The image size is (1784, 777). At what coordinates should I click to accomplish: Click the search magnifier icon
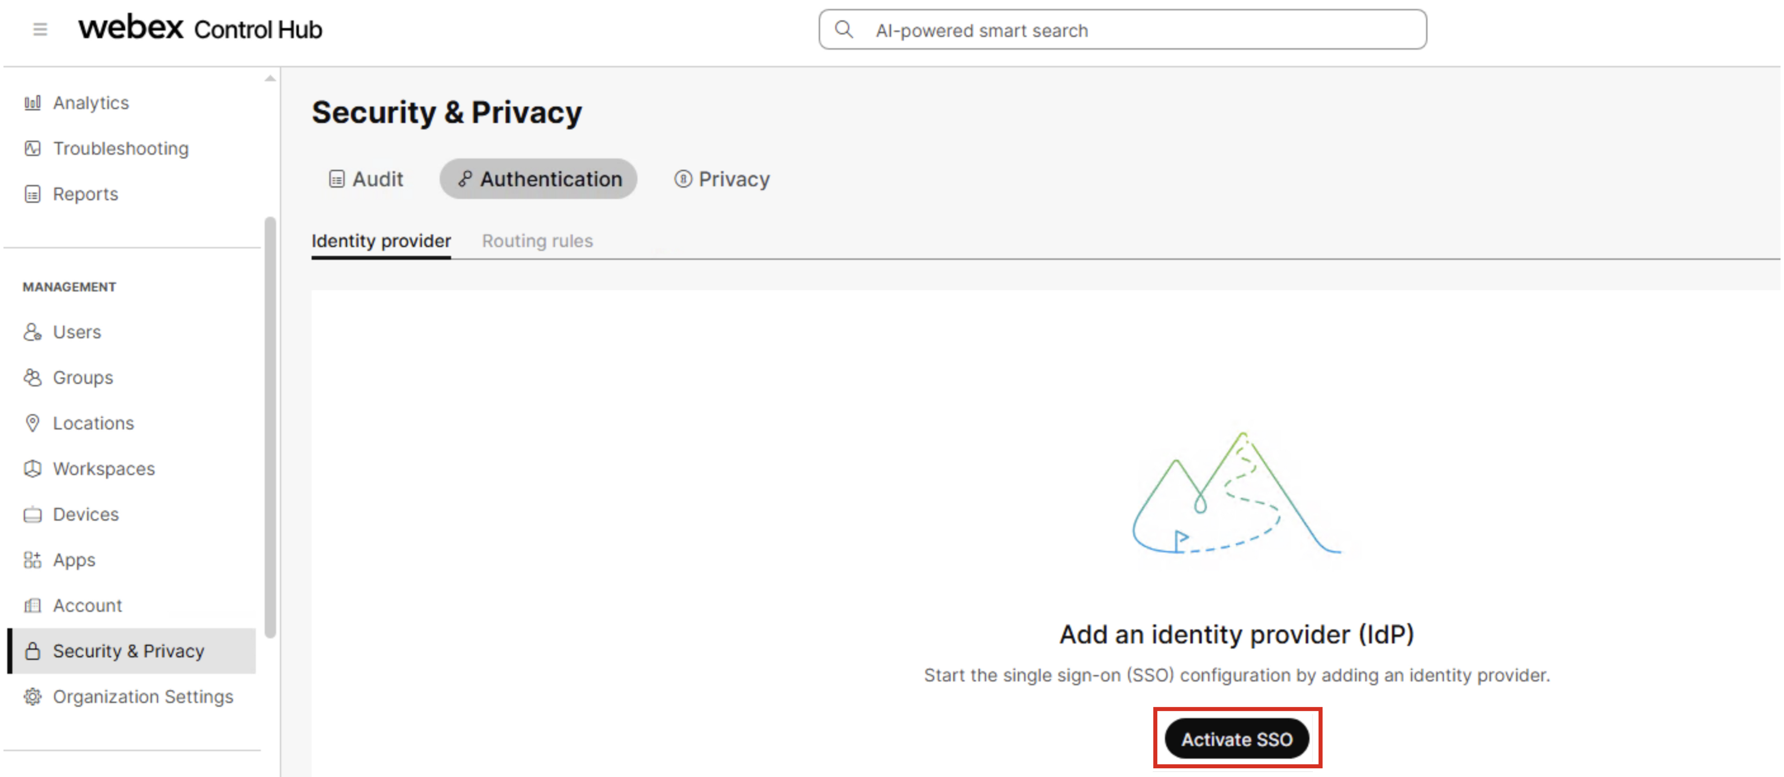point(843,30)
